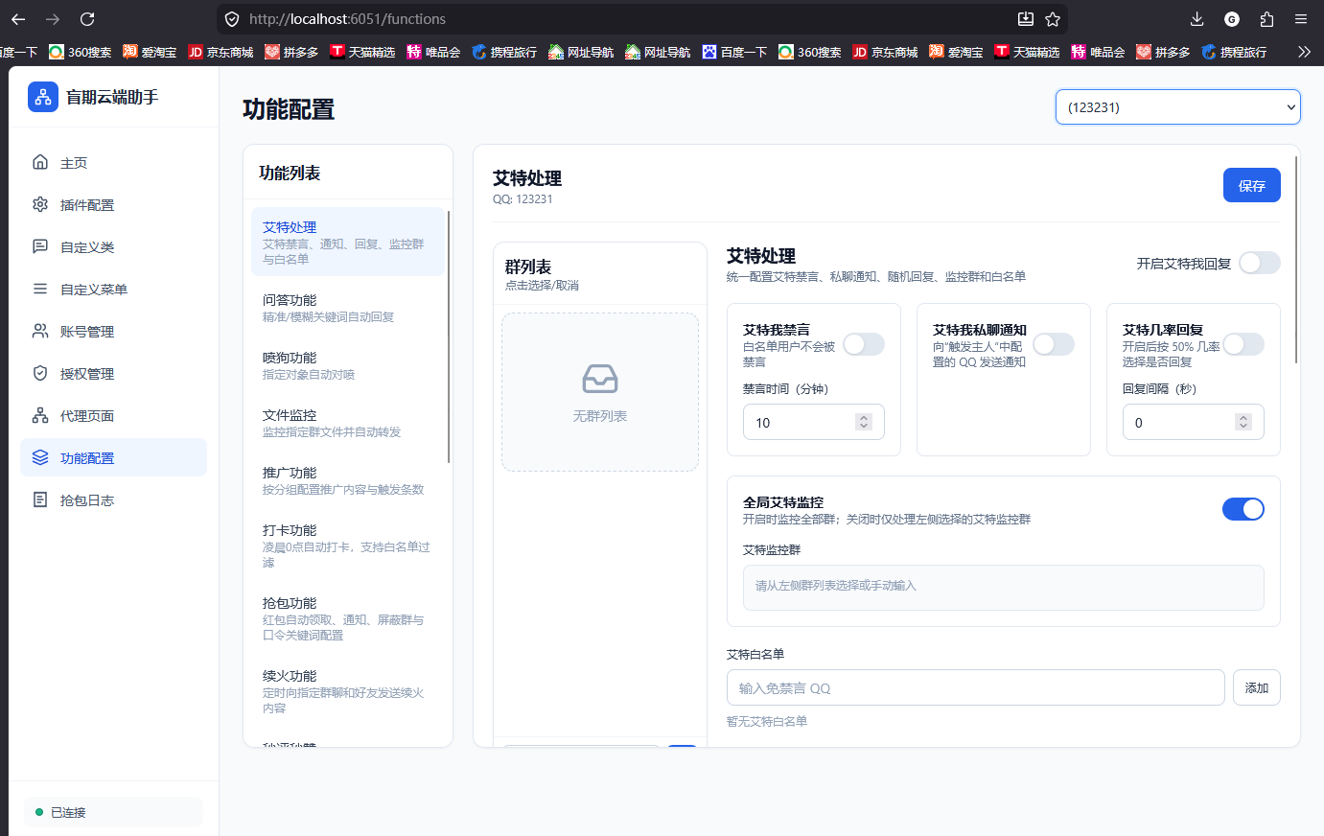1324x836 pixels.
Task: Select 拾包功能 in the function list
Action: click(348, 618)
